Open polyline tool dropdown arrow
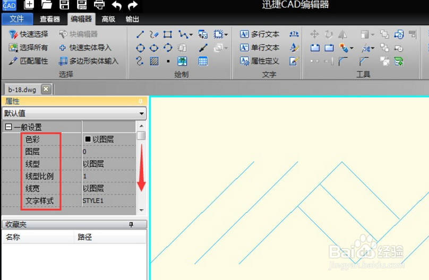429x280 pixels. [x=191, y=34]
